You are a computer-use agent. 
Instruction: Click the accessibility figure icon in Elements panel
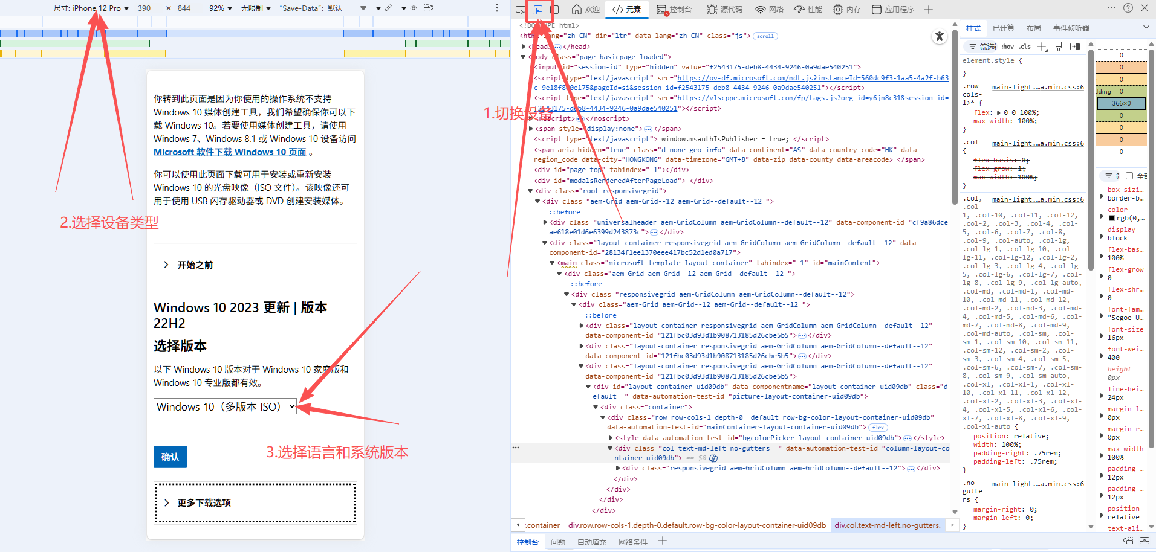(939, 37)
